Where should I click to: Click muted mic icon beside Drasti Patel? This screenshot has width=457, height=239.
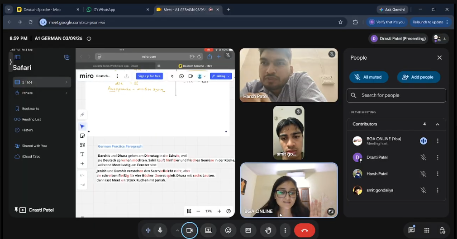click(423, 157)
